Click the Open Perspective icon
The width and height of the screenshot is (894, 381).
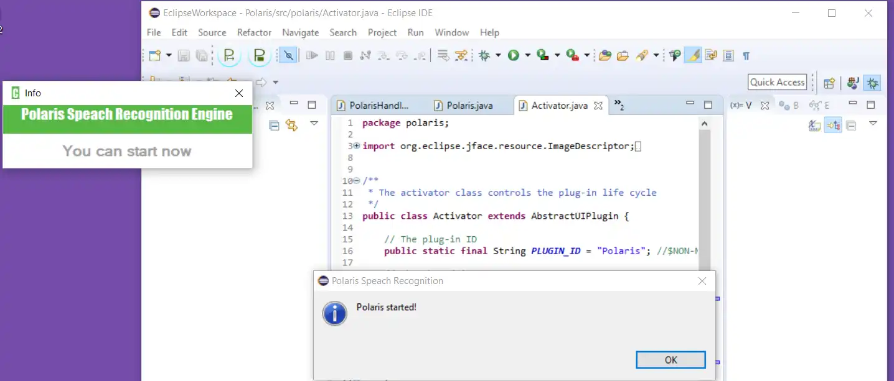(829, 83)
